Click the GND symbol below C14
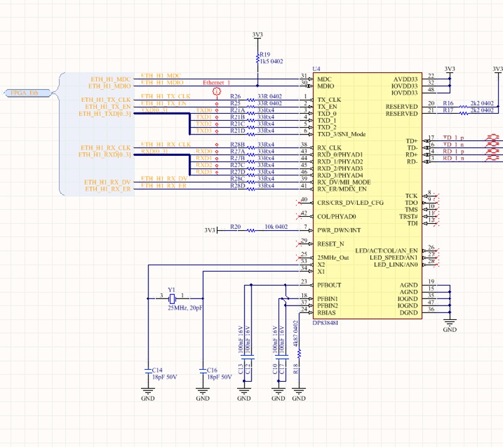Screen dimensions: 503x447 148,395
